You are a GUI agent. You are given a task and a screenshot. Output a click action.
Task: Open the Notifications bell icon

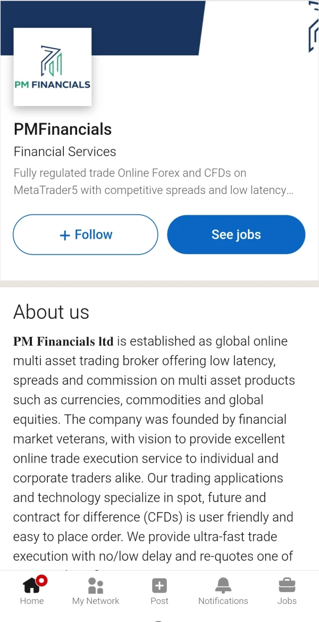click(x=223, y=586)
